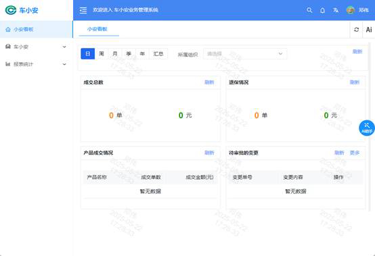The image size is (375, 256).
Task: Select the 年 period option
Action: pos(142,53)
